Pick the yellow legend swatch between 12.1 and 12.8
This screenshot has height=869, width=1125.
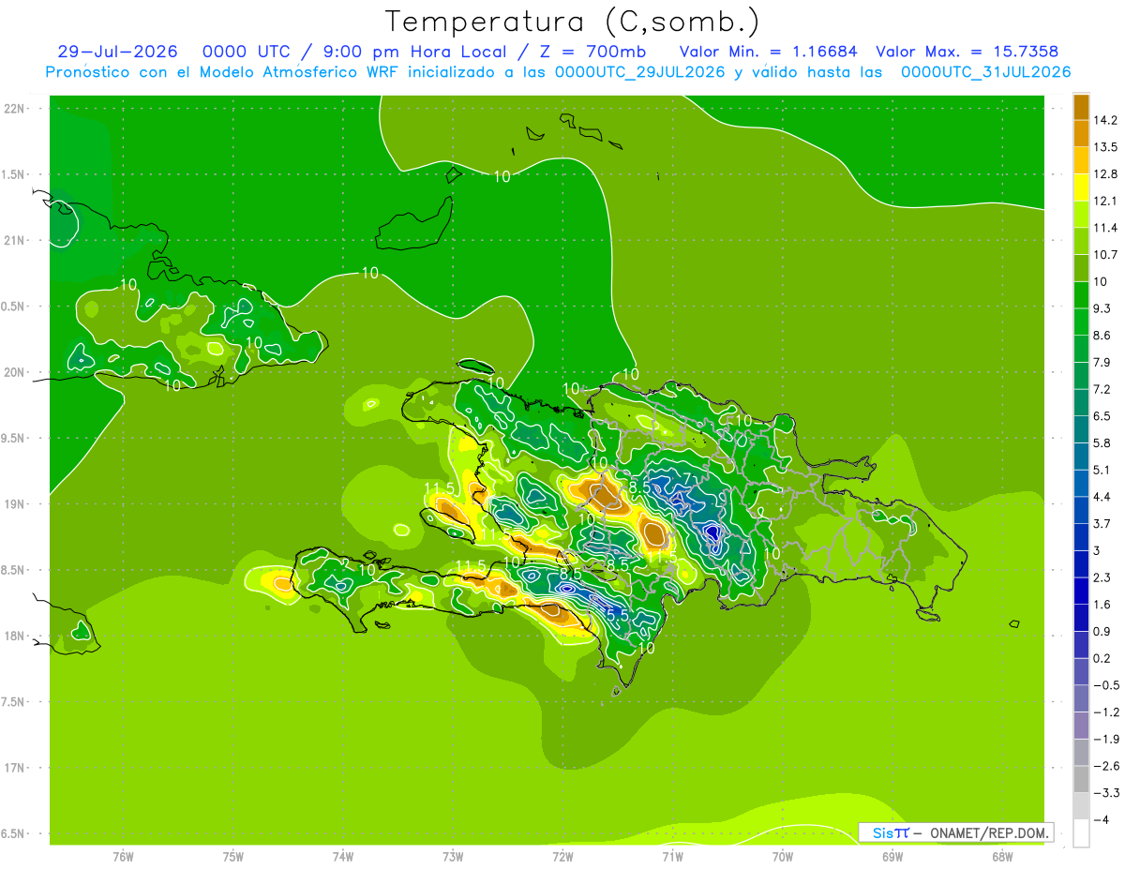click(x=1081, y=187)
